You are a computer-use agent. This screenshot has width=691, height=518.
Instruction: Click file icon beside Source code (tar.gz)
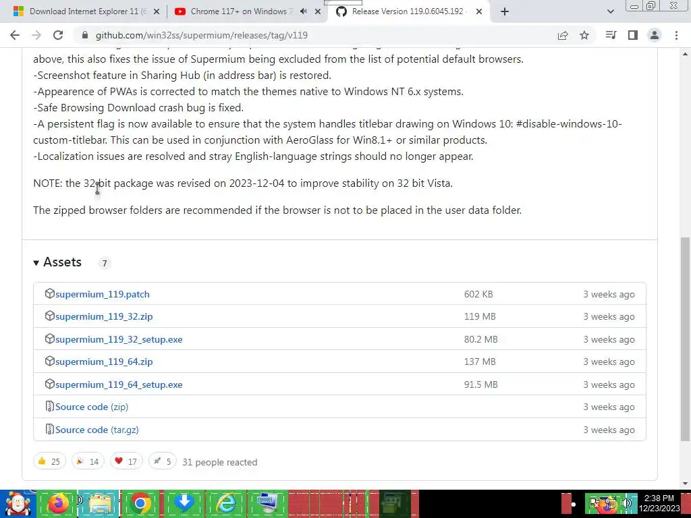(x=50, y=429)
